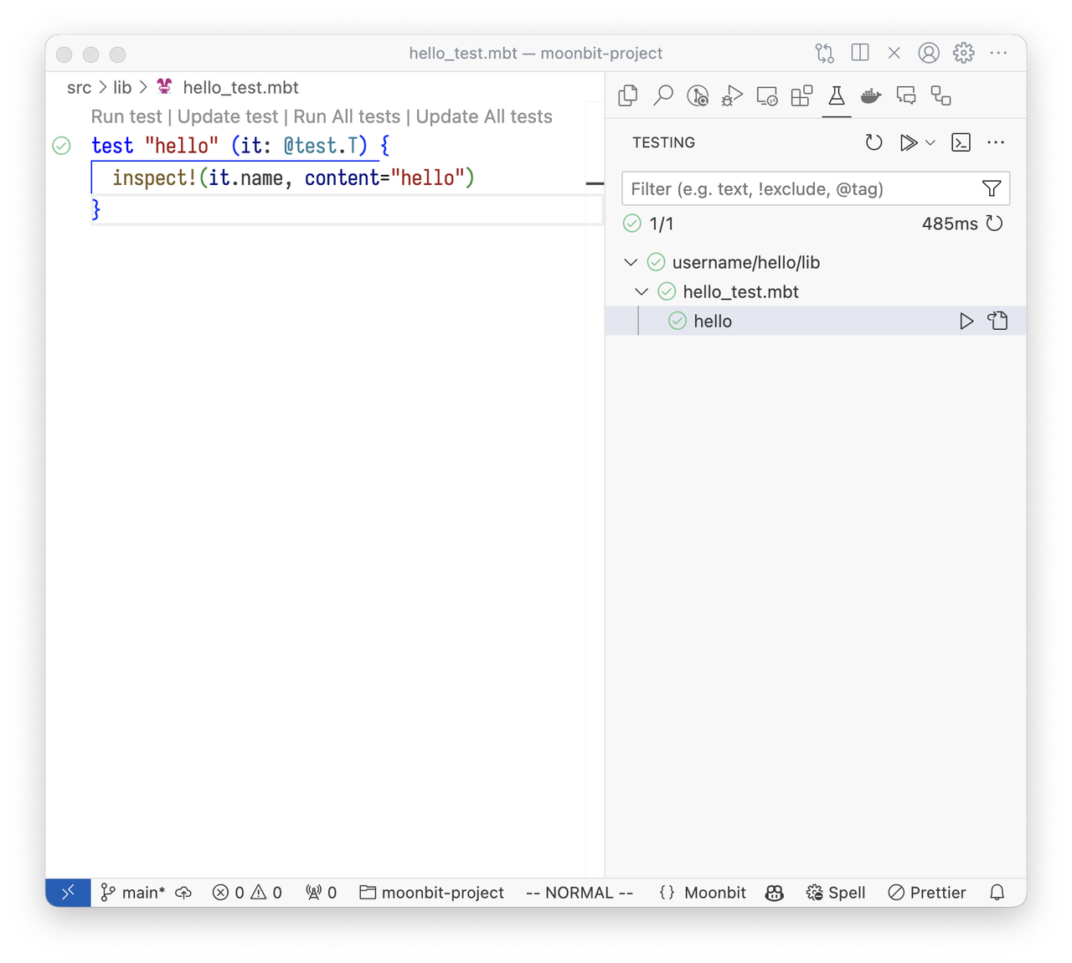Run the hello test via its play icon
The height and width of the screenshot is (963, 1072).
point(966,321)
